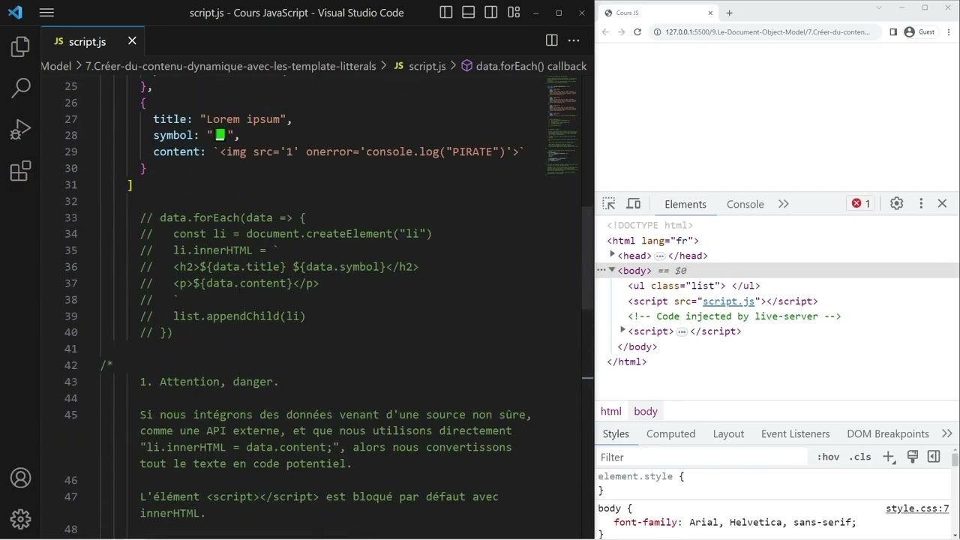960x540 pixels.
Task: Reload the browser page
Action: (x=637, y=32)
